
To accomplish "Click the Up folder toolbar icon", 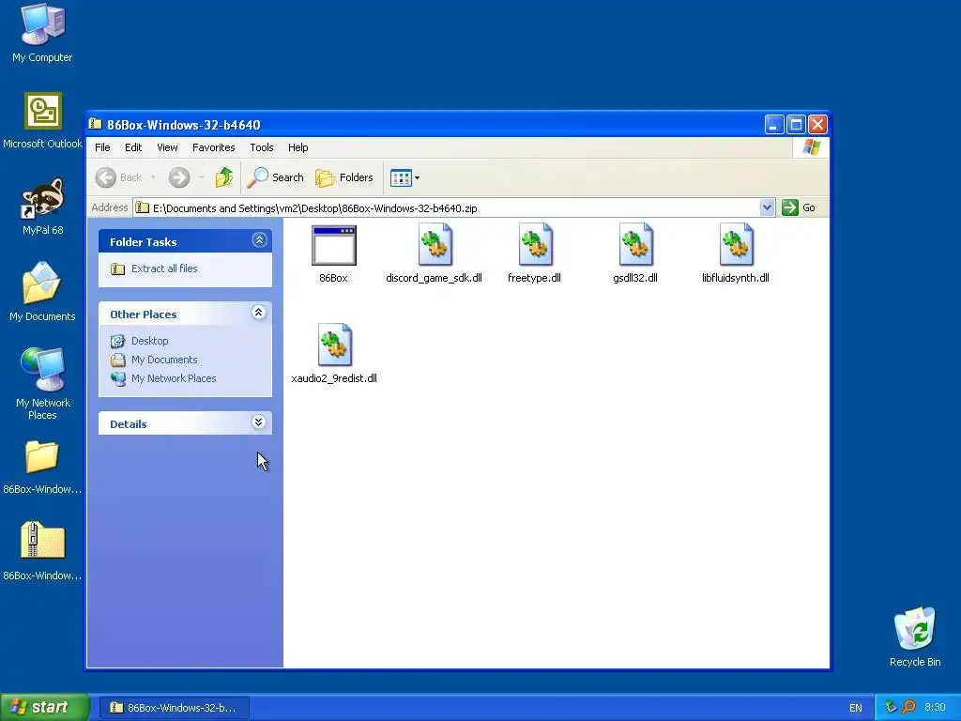I will pos(223,177).
